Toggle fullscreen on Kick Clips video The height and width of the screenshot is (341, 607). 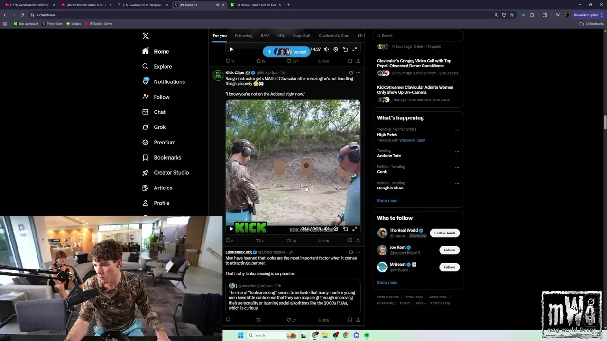click(x=355, y=229)
